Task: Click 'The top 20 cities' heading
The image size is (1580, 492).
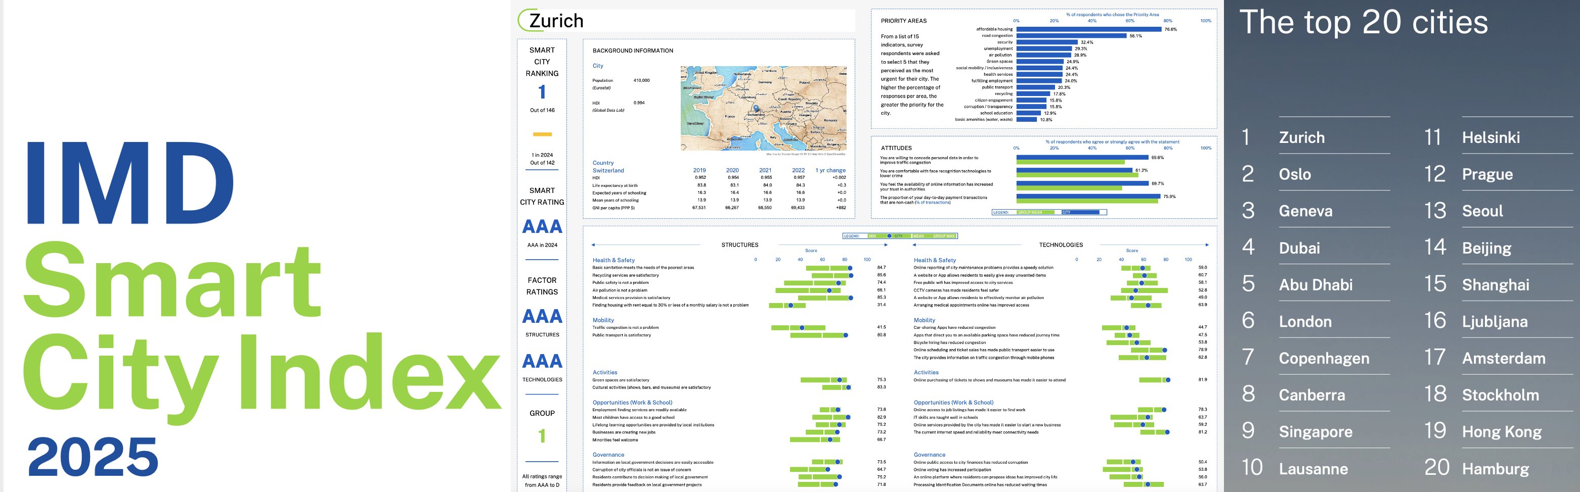Action: coord(1364,23)
